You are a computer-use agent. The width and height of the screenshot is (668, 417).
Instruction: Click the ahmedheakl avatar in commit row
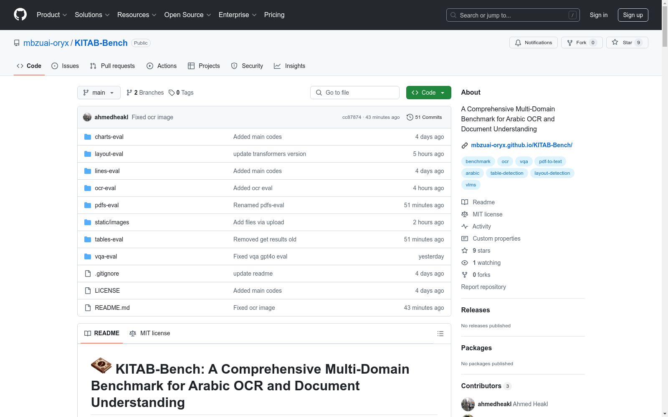tap(87, 117)
